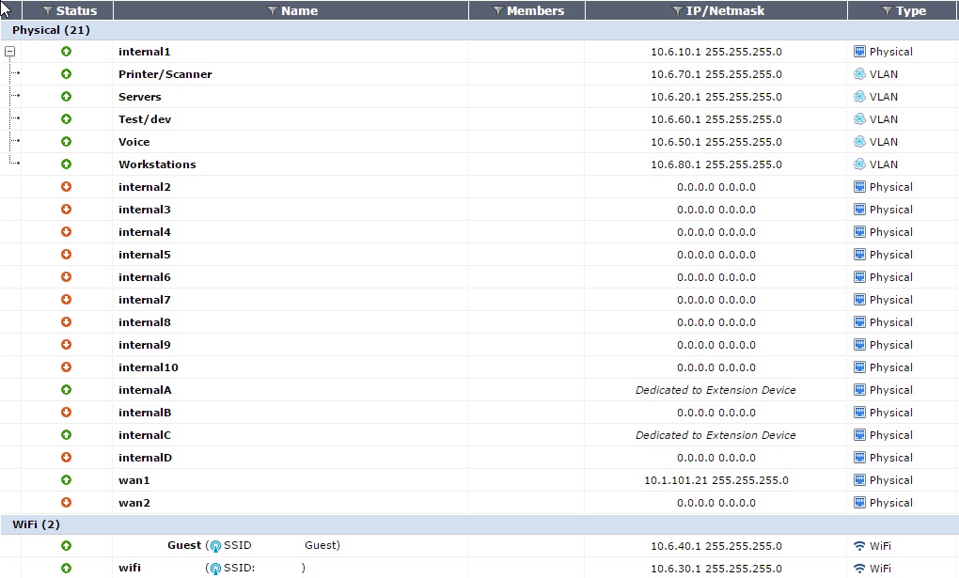Click the green up status icon for internal1
The width and height of the screenshot is (959, 578).
coord(66,52)
